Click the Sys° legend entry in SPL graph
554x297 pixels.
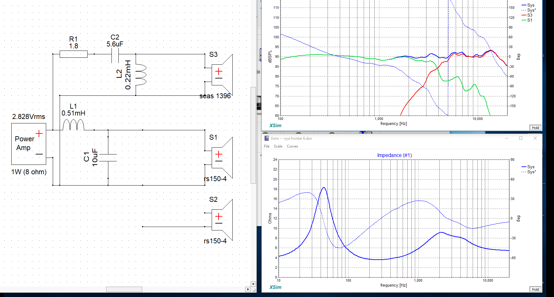coord(529,10)
